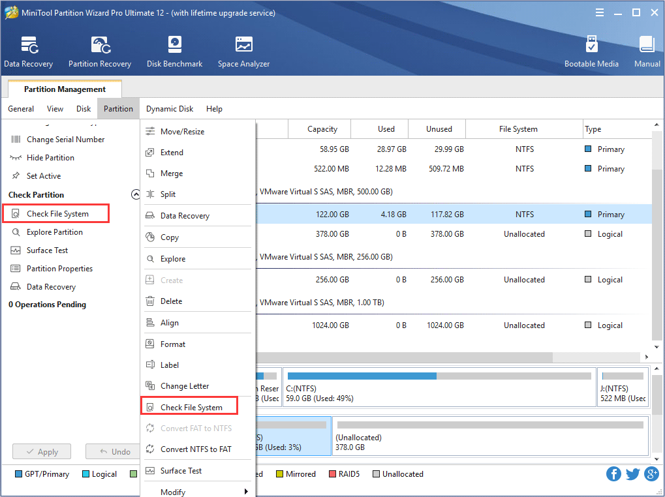Open the Dynamic Disk menu

pyautogui.click(x=170, y=109)
